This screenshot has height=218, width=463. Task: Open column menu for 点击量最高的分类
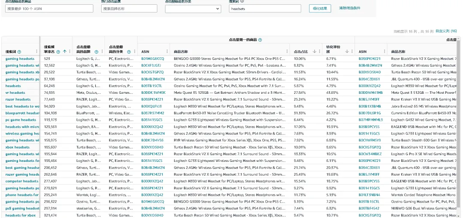tap(134, 51)
